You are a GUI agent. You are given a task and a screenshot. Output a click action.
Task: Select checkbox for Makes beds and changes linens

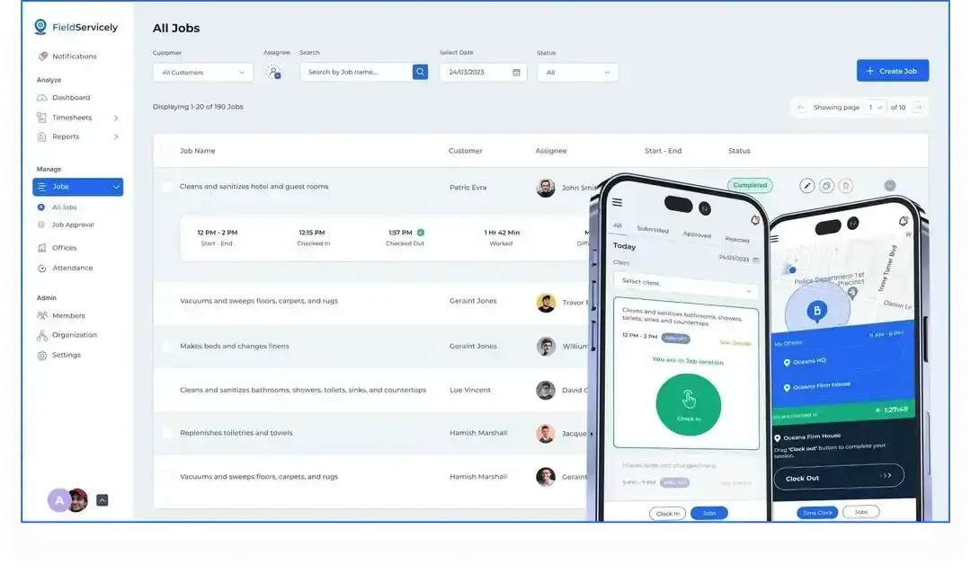coord(166,346)
